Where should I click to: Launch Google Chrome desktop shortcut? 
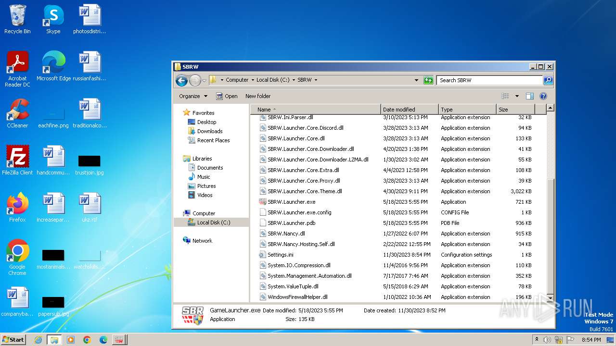pos(17,258)
